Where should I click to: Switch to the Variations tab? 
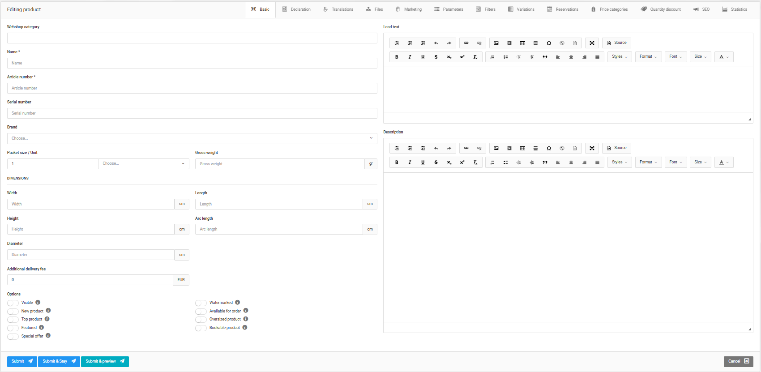pos(521,9)
